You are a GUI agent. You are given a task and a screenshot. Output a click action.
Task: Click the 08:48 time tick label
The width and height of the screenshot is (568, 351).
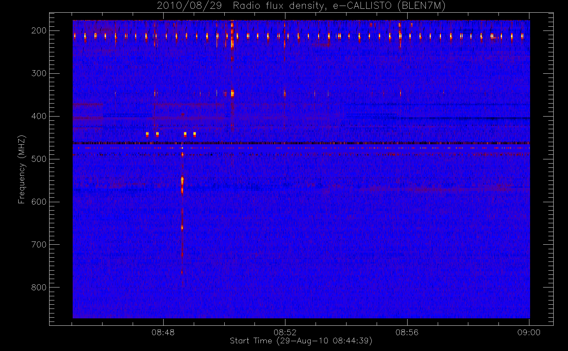163,332
